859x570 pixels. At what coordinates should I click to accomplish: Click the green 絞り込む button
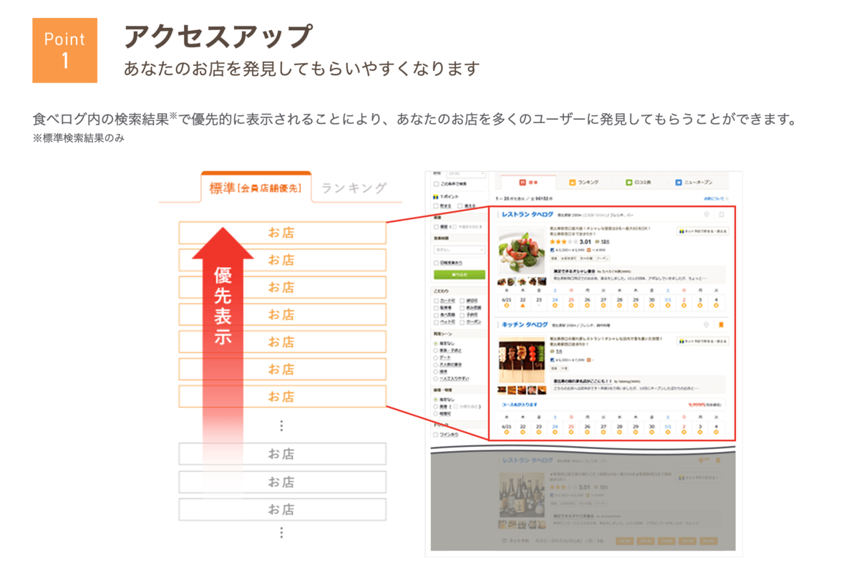tap(460, 275)
